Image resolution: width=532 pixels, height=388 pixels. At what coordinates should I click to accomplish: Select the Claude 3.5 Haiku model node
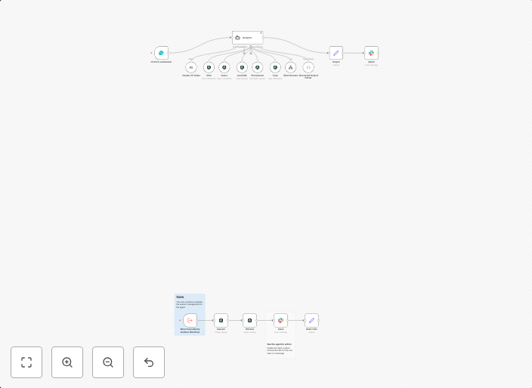click(x=191, y=67)
